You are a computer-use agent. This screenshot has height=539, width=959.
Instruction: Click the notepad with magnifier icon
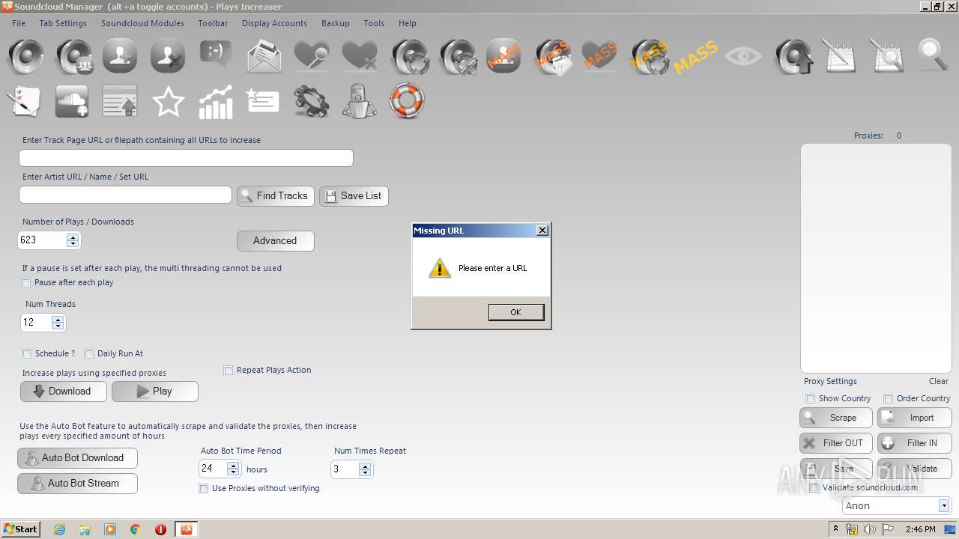pyautogui.click(x=887, y=55)
